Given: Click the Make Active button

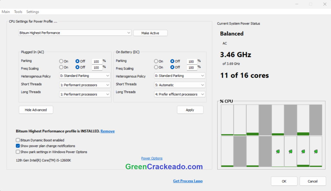Looking at the screenshot, I should (x=150, y=33).
